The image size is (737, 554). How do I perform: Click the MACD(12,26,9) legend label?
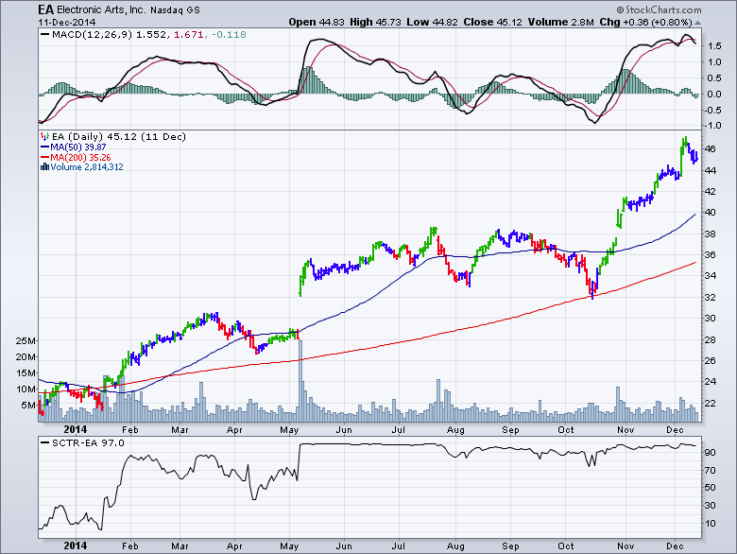(x=93, y=34)
